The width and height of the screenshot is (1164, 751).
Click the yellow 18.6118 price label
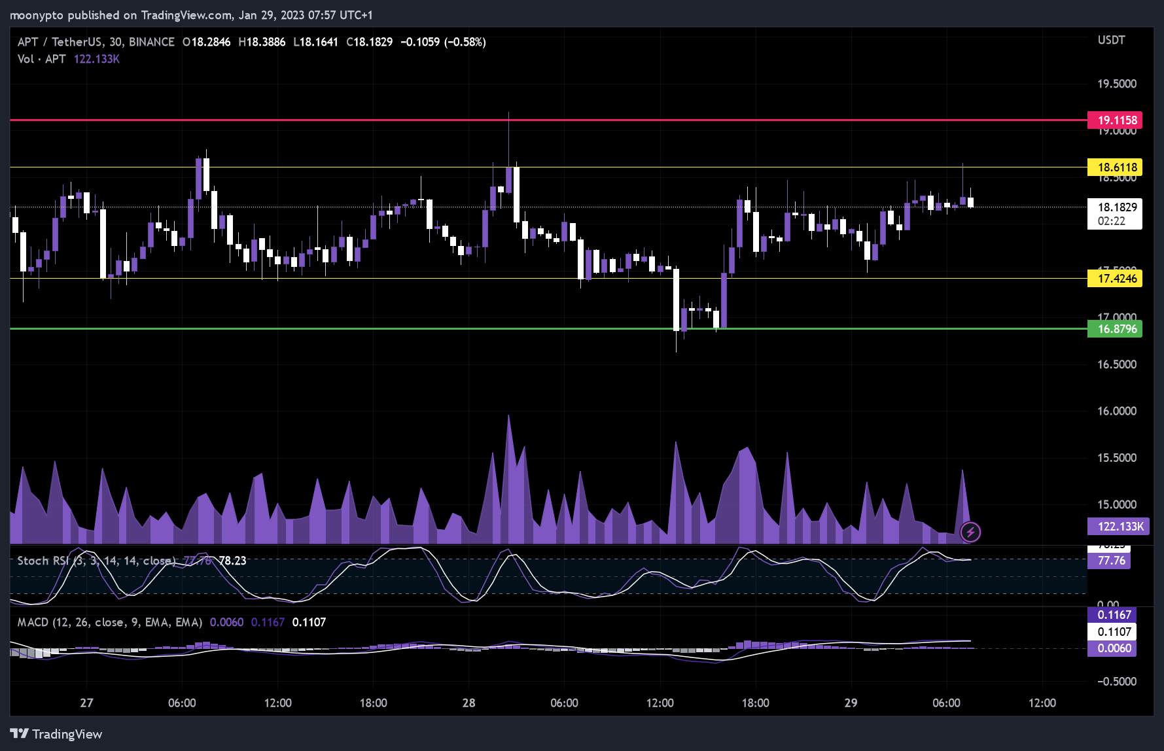coord(1115,167)
